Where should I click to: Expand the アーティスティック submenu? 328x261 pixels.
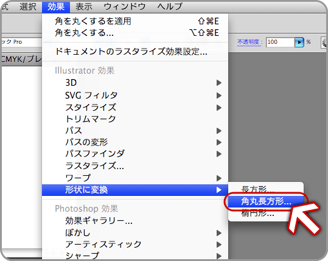[135, 245]
